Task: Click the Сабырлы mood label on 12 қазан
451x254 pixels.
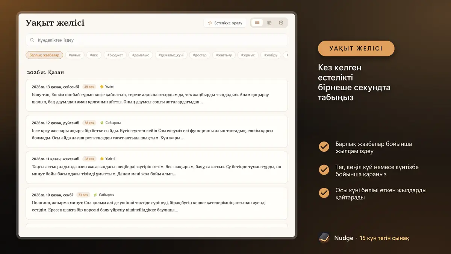Action: (113, 123)
